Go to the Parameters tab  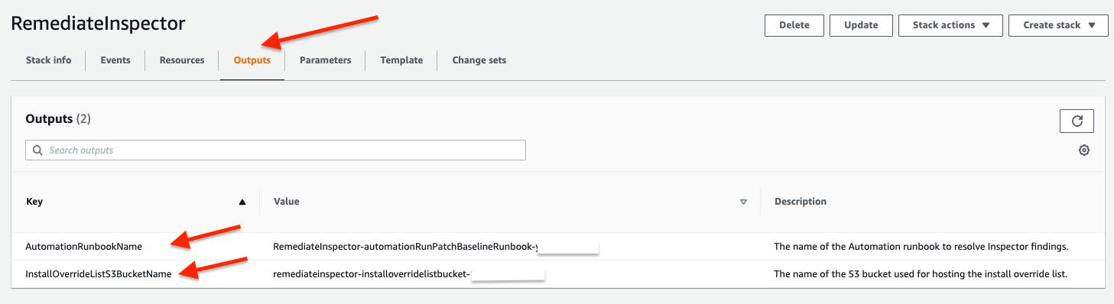pos(325,60)
